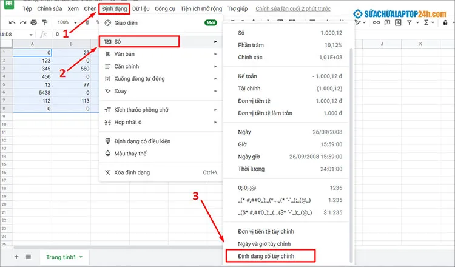The height and width of the screenshot is (267, 455).
Task: Choose Định dạng có điều kiện
Action: pos(161,141)
